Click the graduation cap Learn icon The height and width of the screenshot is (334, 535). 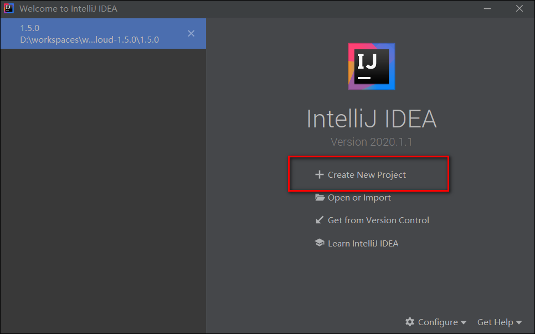point(320,243)
